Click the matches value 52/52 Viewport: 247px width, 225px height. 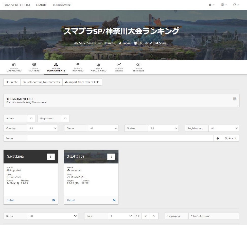[85, 183]
